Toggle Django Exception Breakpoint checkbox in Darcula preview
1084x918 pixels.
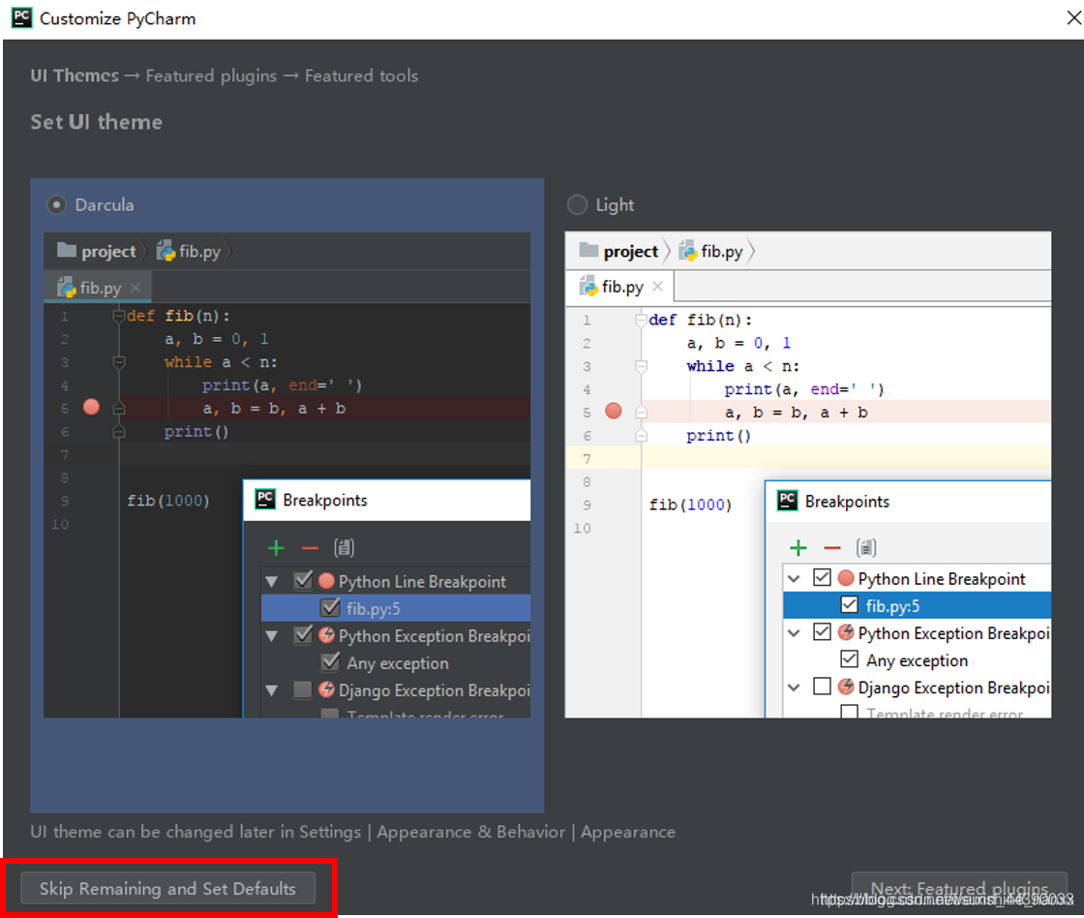click(x=303, y=689)
